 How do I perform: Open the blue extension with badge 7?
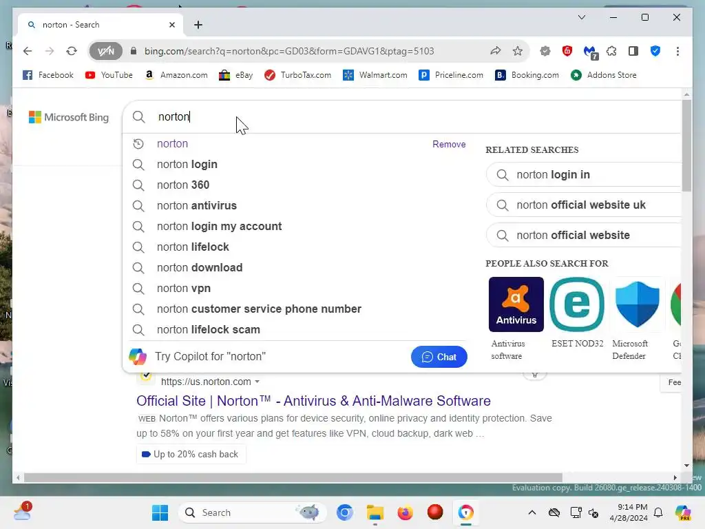590,52
